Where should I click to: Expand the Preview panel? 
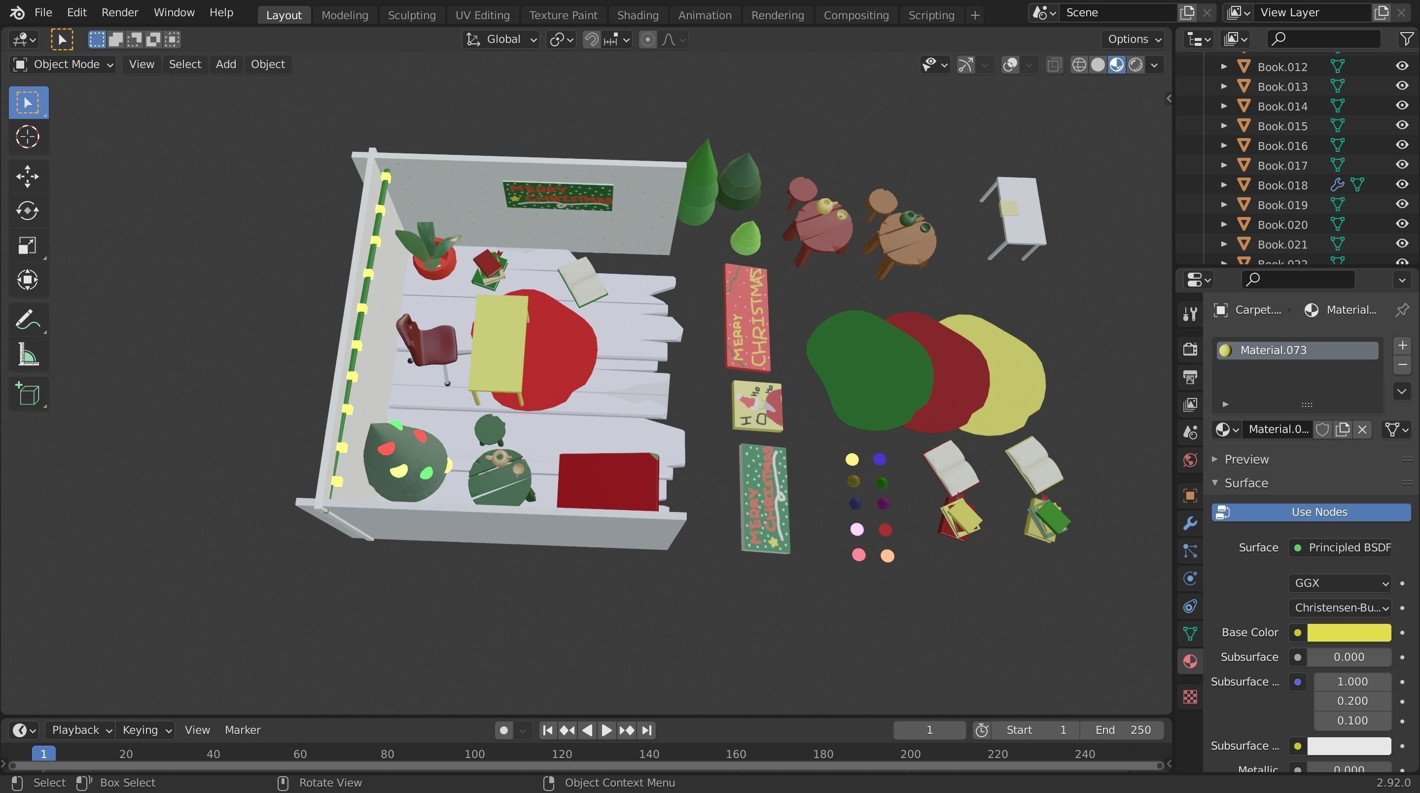click(x=1215, y=459)
